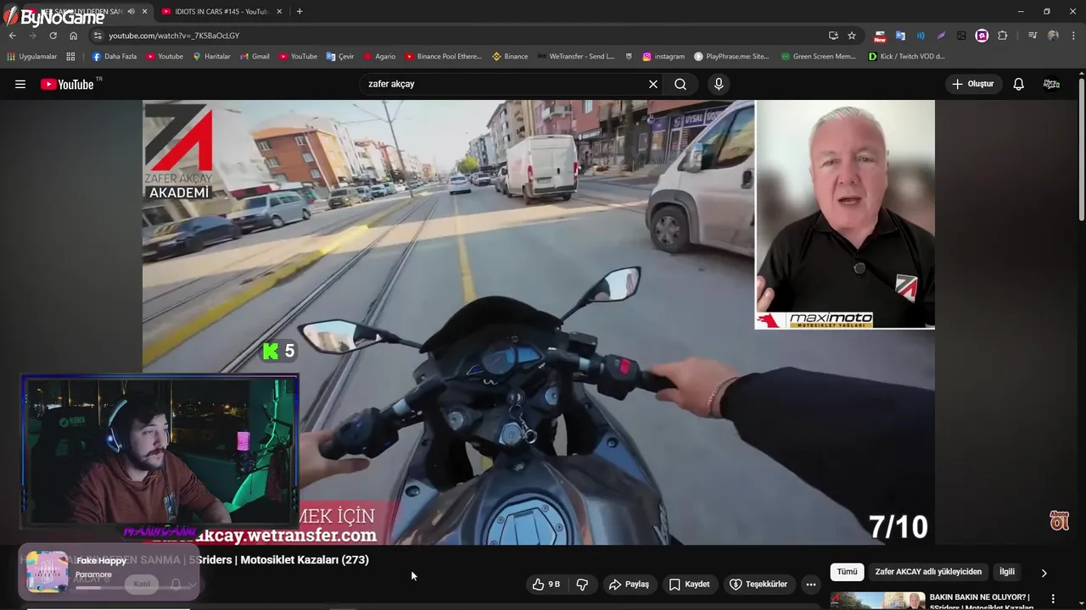Image resolution: width=1086 pixels, height=610 pixels.
Task: Open Kick / Twitch VOD d... bookmark
Action: coord(906,57)
